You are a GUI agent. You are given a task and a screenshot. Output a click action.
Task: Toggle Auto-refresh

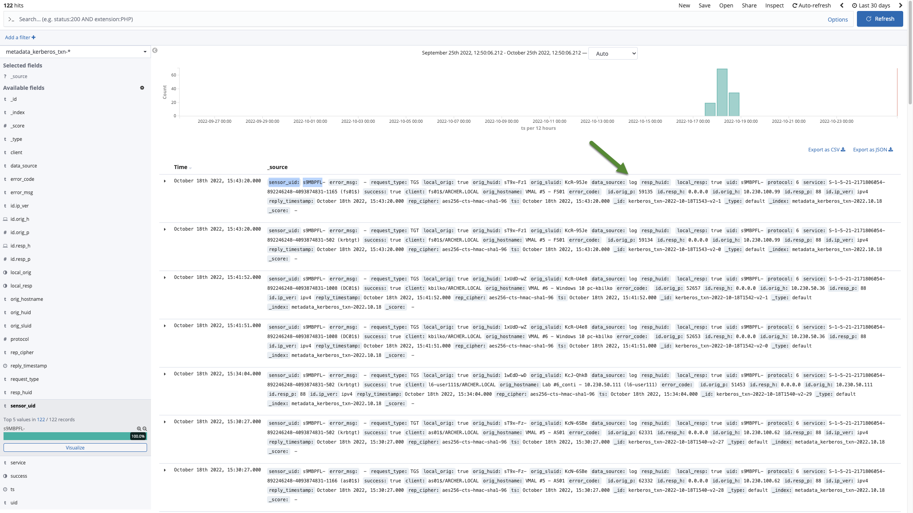(811, 5)
